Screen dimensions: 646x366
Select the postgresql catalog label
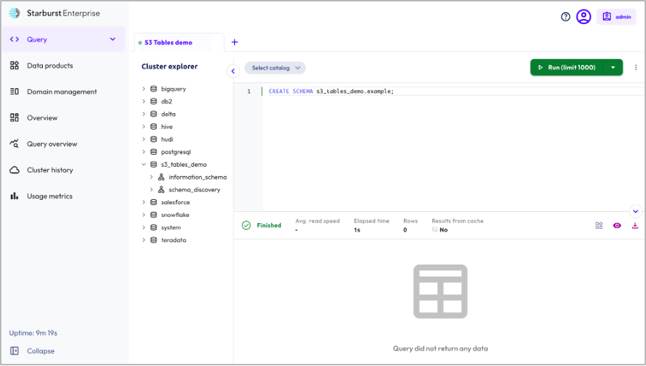click(176, 152)
